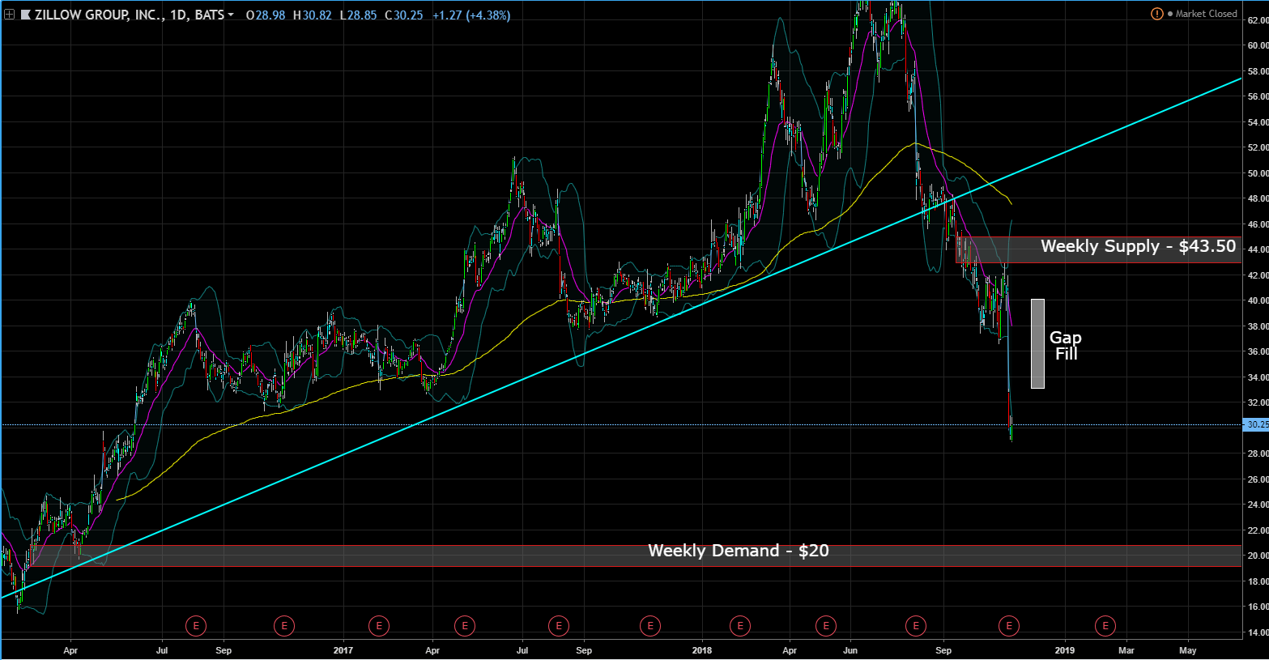1269x660 pixels.
Task: Select the grey Gap Fill rectangle
Action: coord(1037,343)
